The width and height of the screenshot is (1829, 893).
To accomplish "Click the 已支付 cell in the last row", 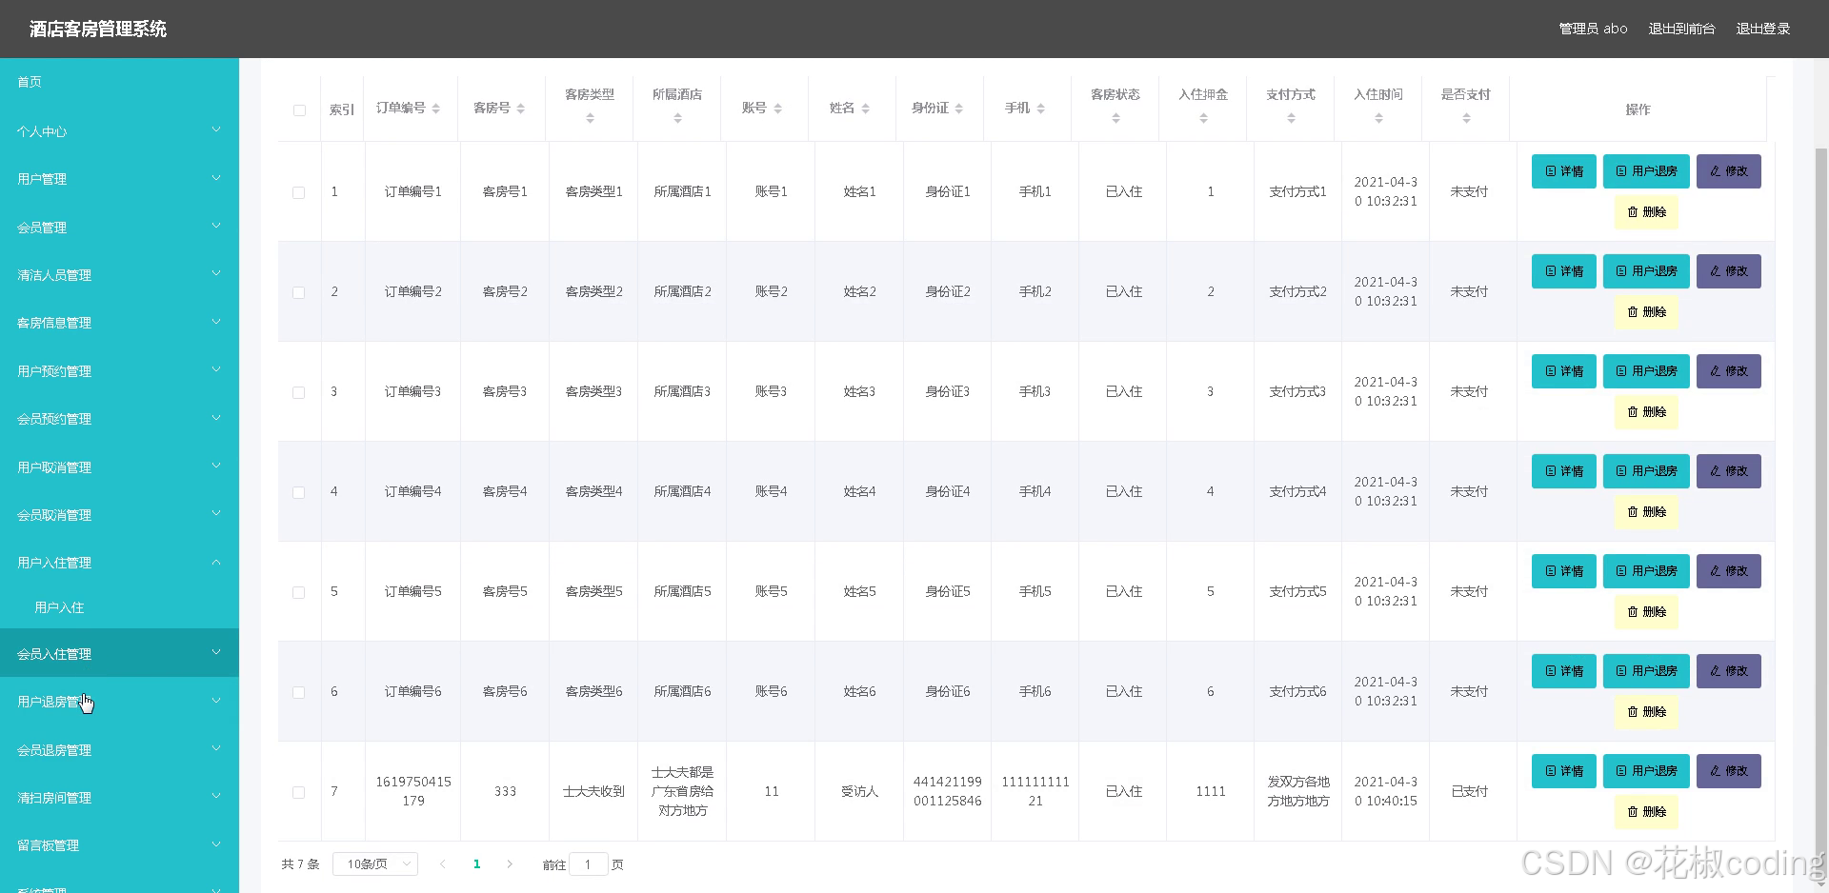I will (x=1469, y=791).
